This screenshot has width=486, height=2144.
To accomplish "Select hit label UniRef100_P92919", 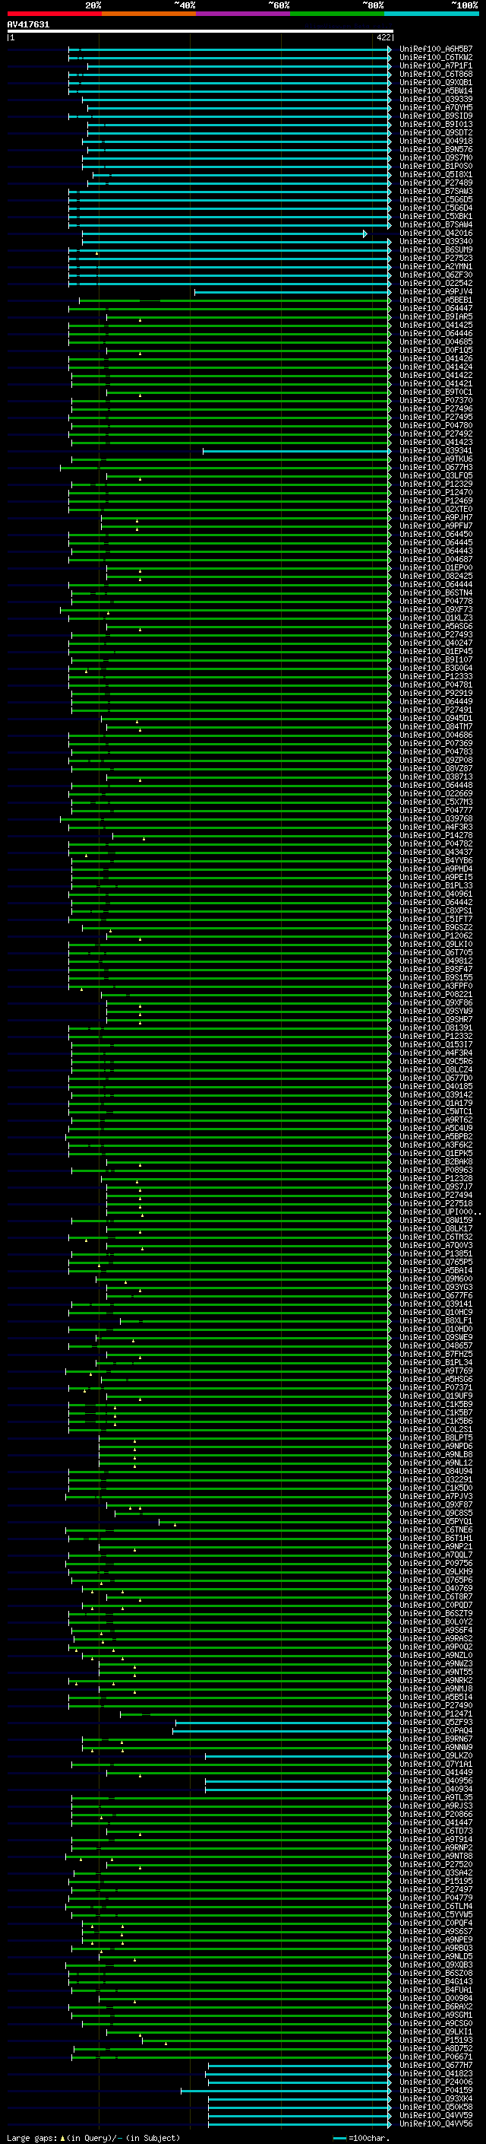I will (435, 692).
